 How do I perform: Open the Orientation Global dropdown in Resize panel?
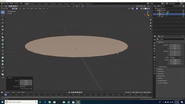pos(26,87)
